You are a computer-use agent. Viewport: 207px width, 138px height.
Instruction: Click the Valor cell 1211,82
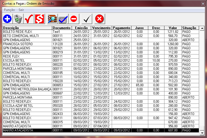coord(173,32)
